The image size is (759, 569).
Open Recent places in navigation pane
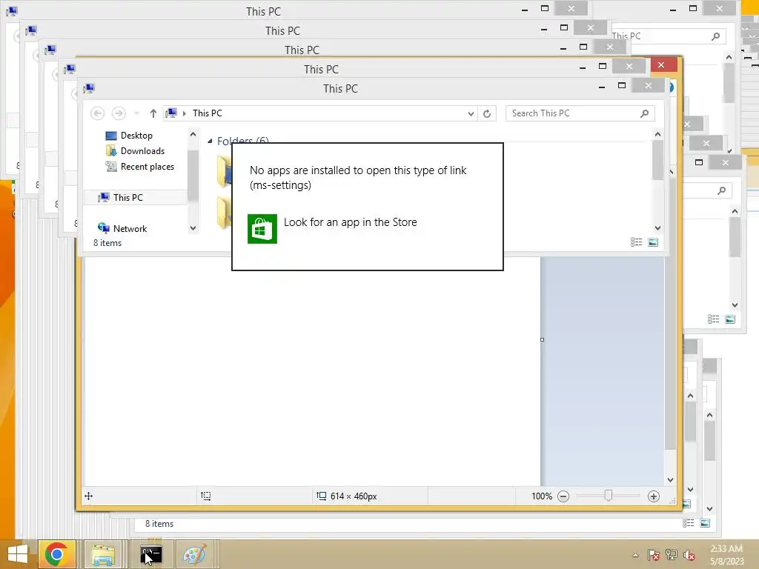pyautogui.click(x=147, y=167)
